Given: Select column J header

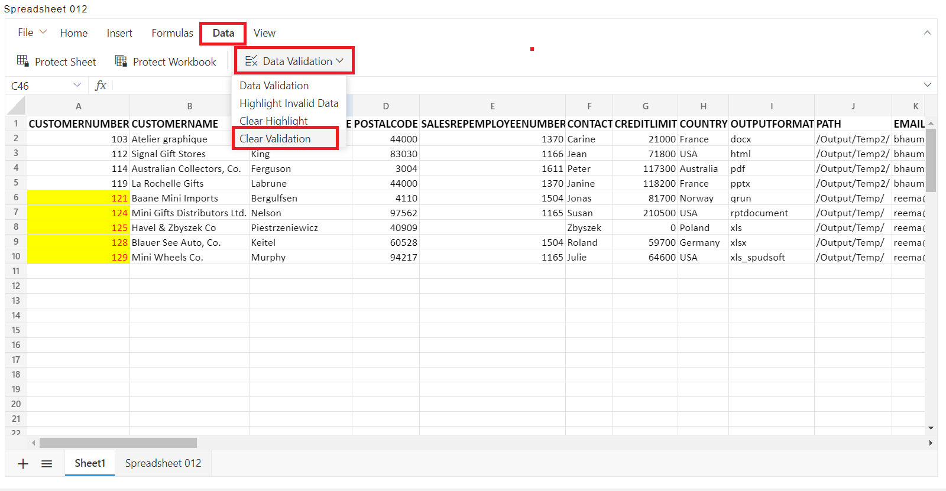Looking at the screenshot, I should click(853, 106).
